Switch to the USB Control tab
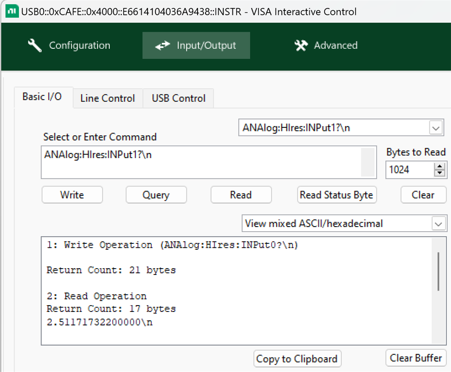Image resolution: width=451 pixels, height=372 pixels. pyautogui.click(x=179, y=98)
